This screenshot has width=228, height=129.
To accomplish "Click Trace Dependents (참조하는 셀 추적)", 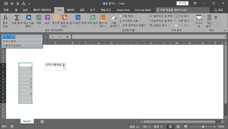I will 161,21.
